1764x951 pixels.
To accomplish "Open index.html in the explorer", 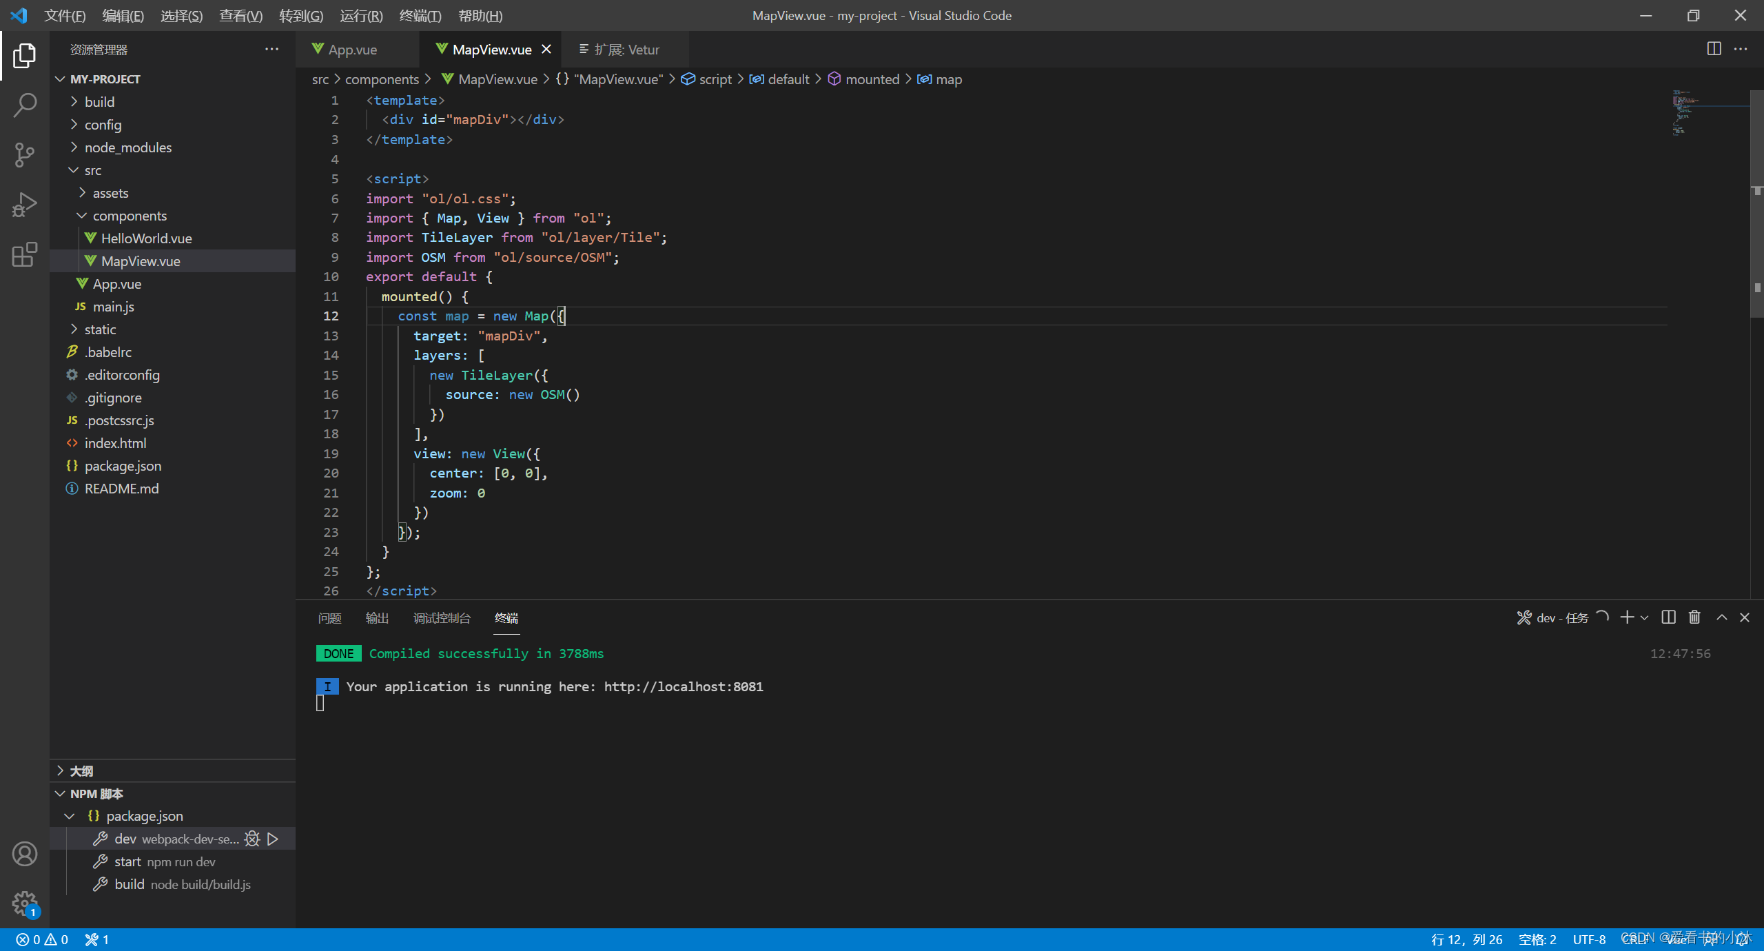I will click(x=173, y=443).
